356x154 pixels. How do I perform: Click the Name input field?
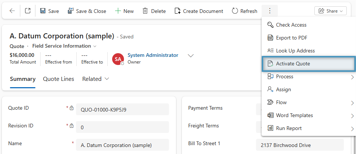click(122, 145)
